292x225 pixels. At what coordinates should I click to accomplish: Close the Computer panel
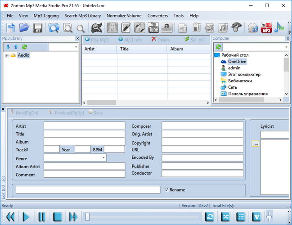(288, 39)
